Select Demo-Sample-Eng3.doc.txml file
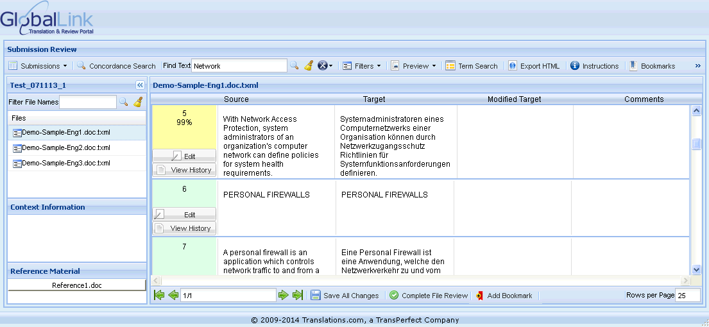The width and height of the screenshot is (709, 327). (x=77, y=163)
